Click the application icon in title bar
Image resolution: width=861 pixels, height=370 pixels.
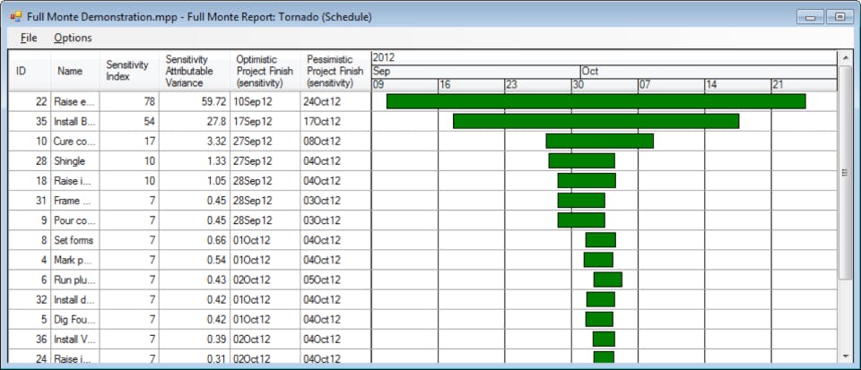click(x=15, y=17)
